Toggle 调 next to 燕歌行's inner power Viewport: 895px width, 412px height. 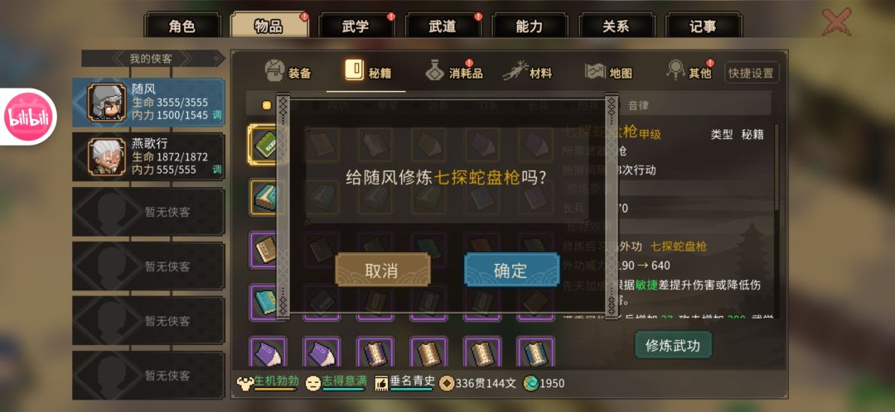point(217,170)
